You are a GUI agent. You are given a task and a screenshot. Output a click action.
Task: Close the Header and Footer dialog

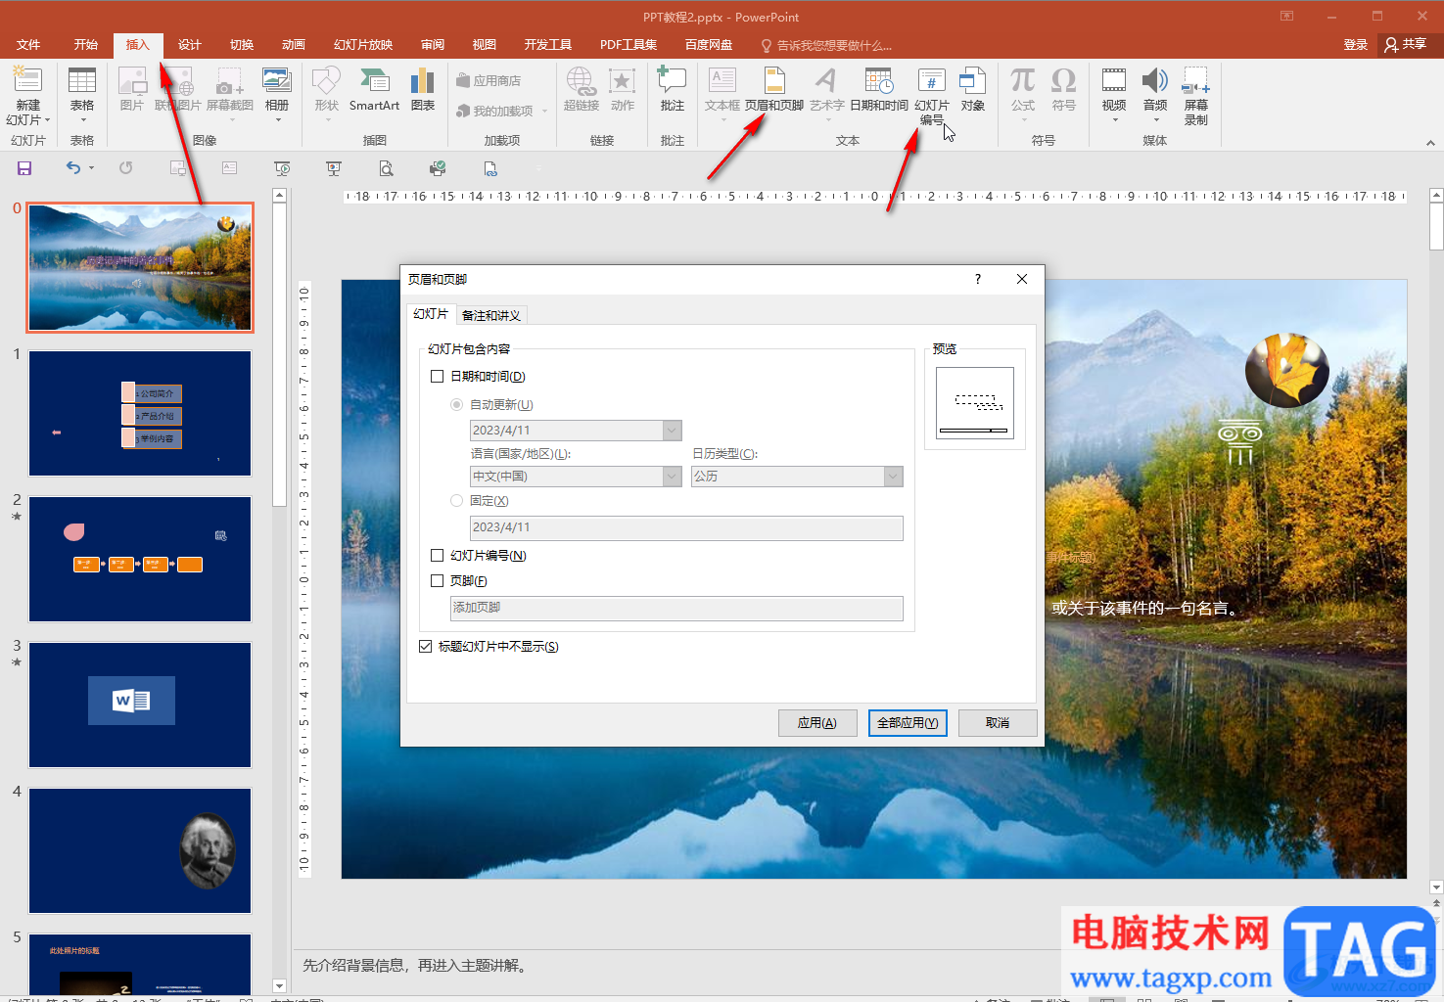[x=1022, y=279]
